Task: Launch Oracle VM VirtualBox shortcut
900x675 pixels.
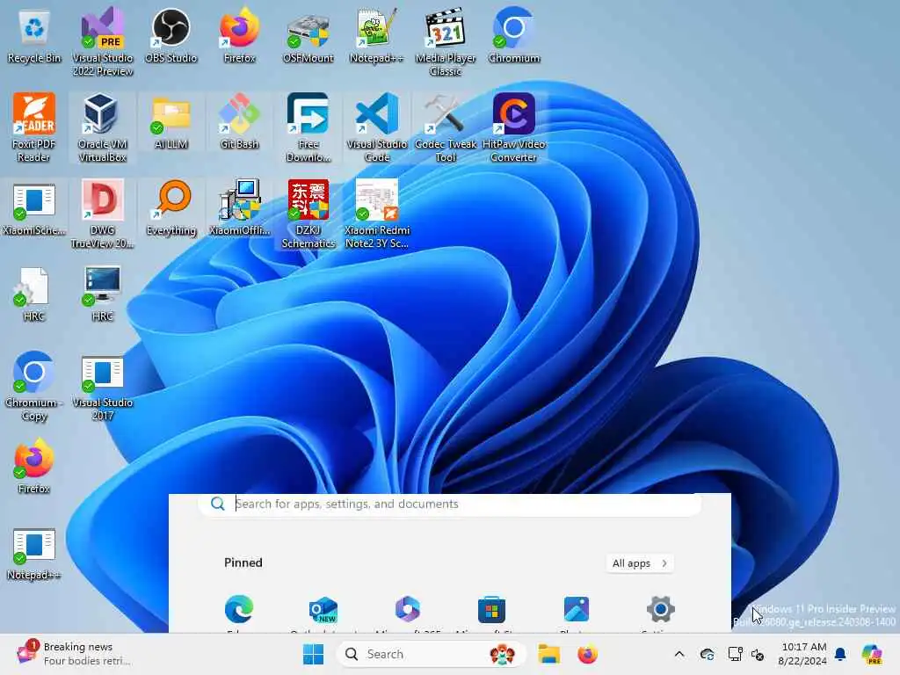Action: tap(103, 127)
